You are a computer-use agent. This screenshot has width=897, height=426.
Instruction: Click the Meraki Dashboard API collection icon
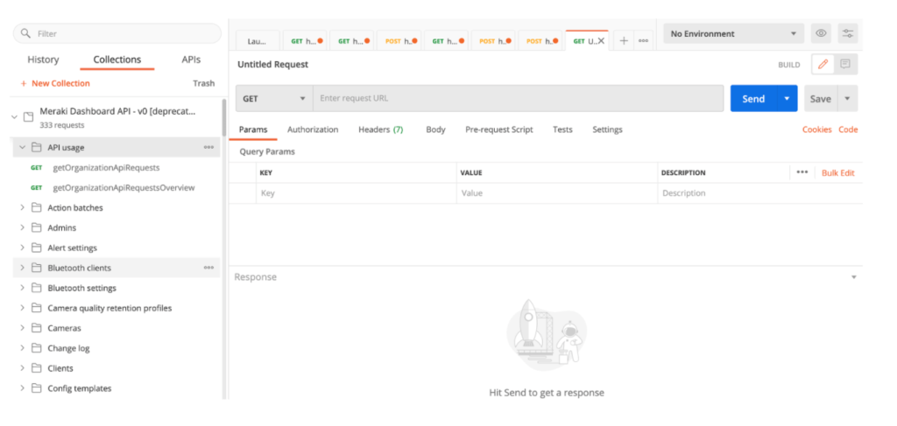[x=28, y=117]
